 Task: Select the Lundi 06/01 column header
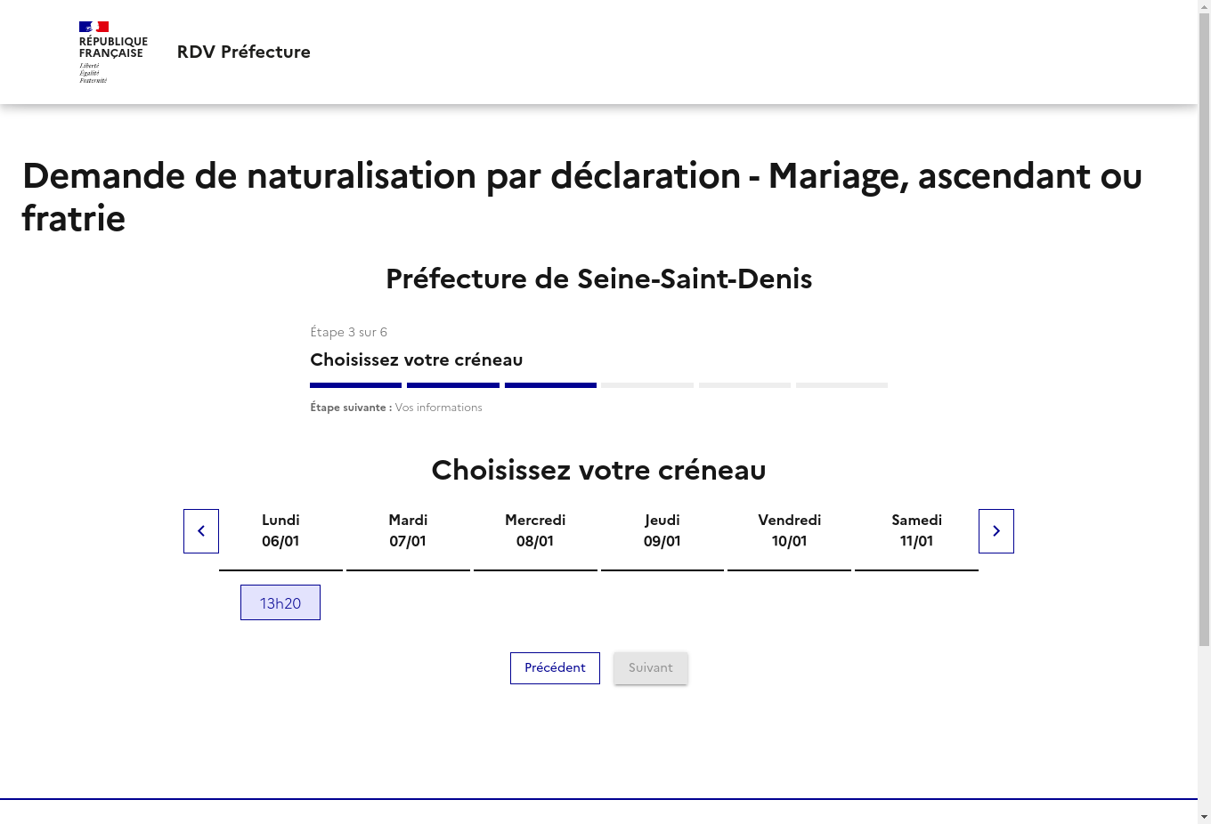tap(280, 530)
